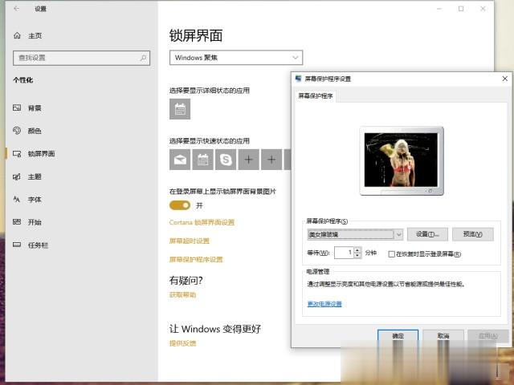Close the 屏幕保护程序设置 dialog

click(505, 79)
